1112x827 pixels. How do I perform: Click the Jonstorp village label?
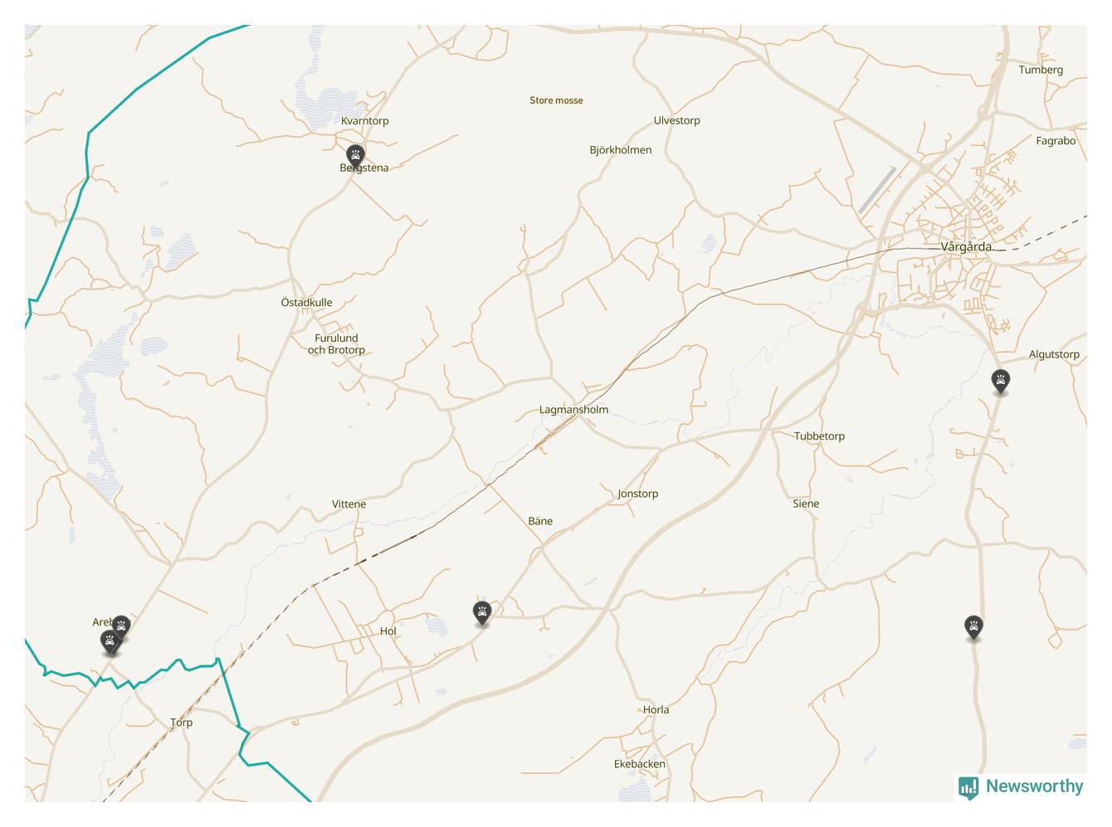637,494
